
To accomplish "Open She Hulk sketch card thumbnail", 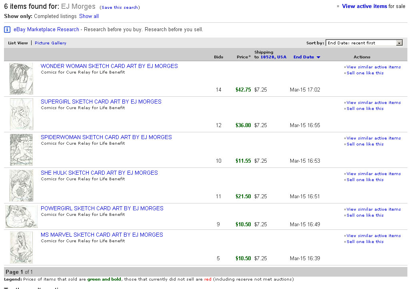I will 21,185.
